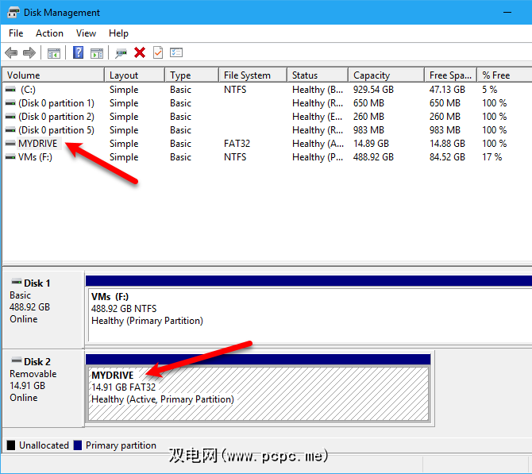The width and height of the screenshot is (532, 474).
Task: Click the black Unallocated legend swatch
Action: (11, 445)
